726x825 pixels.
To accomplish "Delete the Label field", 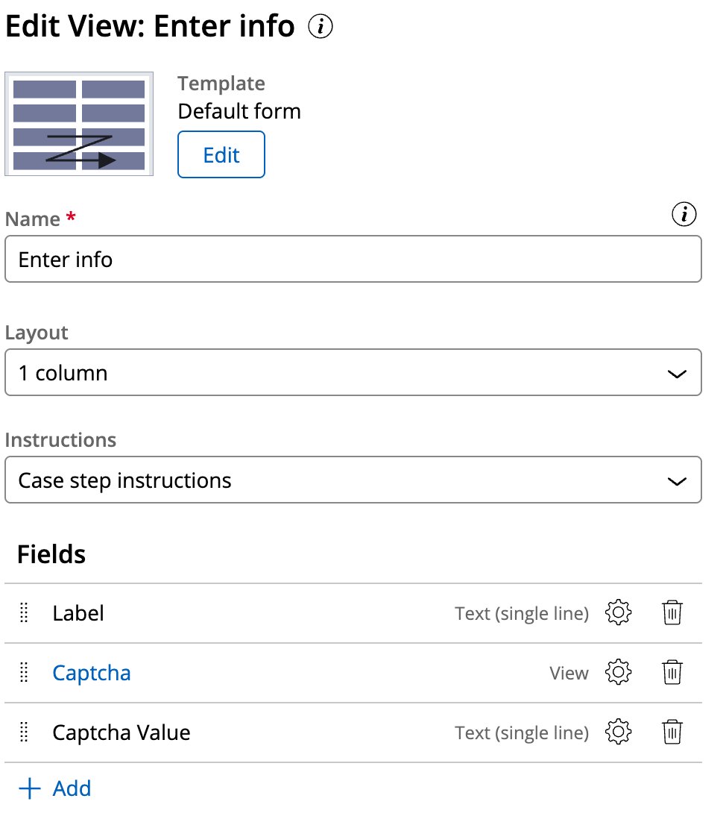I will pos(672,612).
